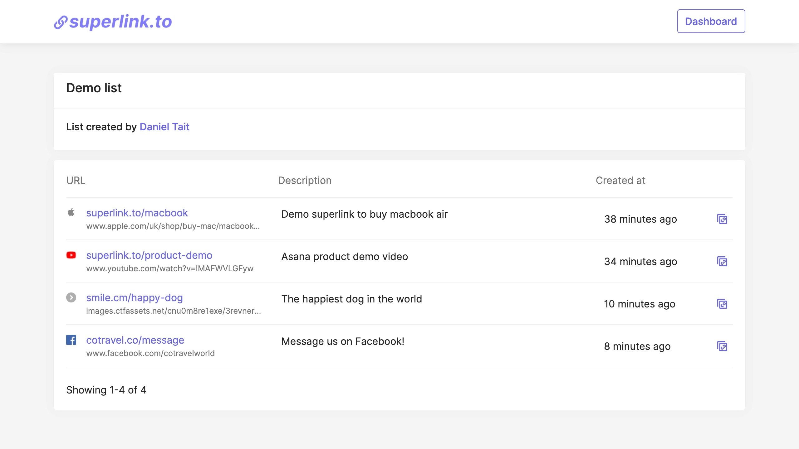
Task: Click the www.youtube.com destination URL text
Action: click(x=170, y=268)
